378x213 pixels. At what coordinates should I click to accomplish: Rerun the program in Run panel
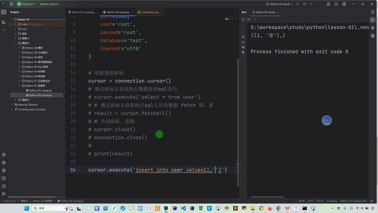point(243,20)
